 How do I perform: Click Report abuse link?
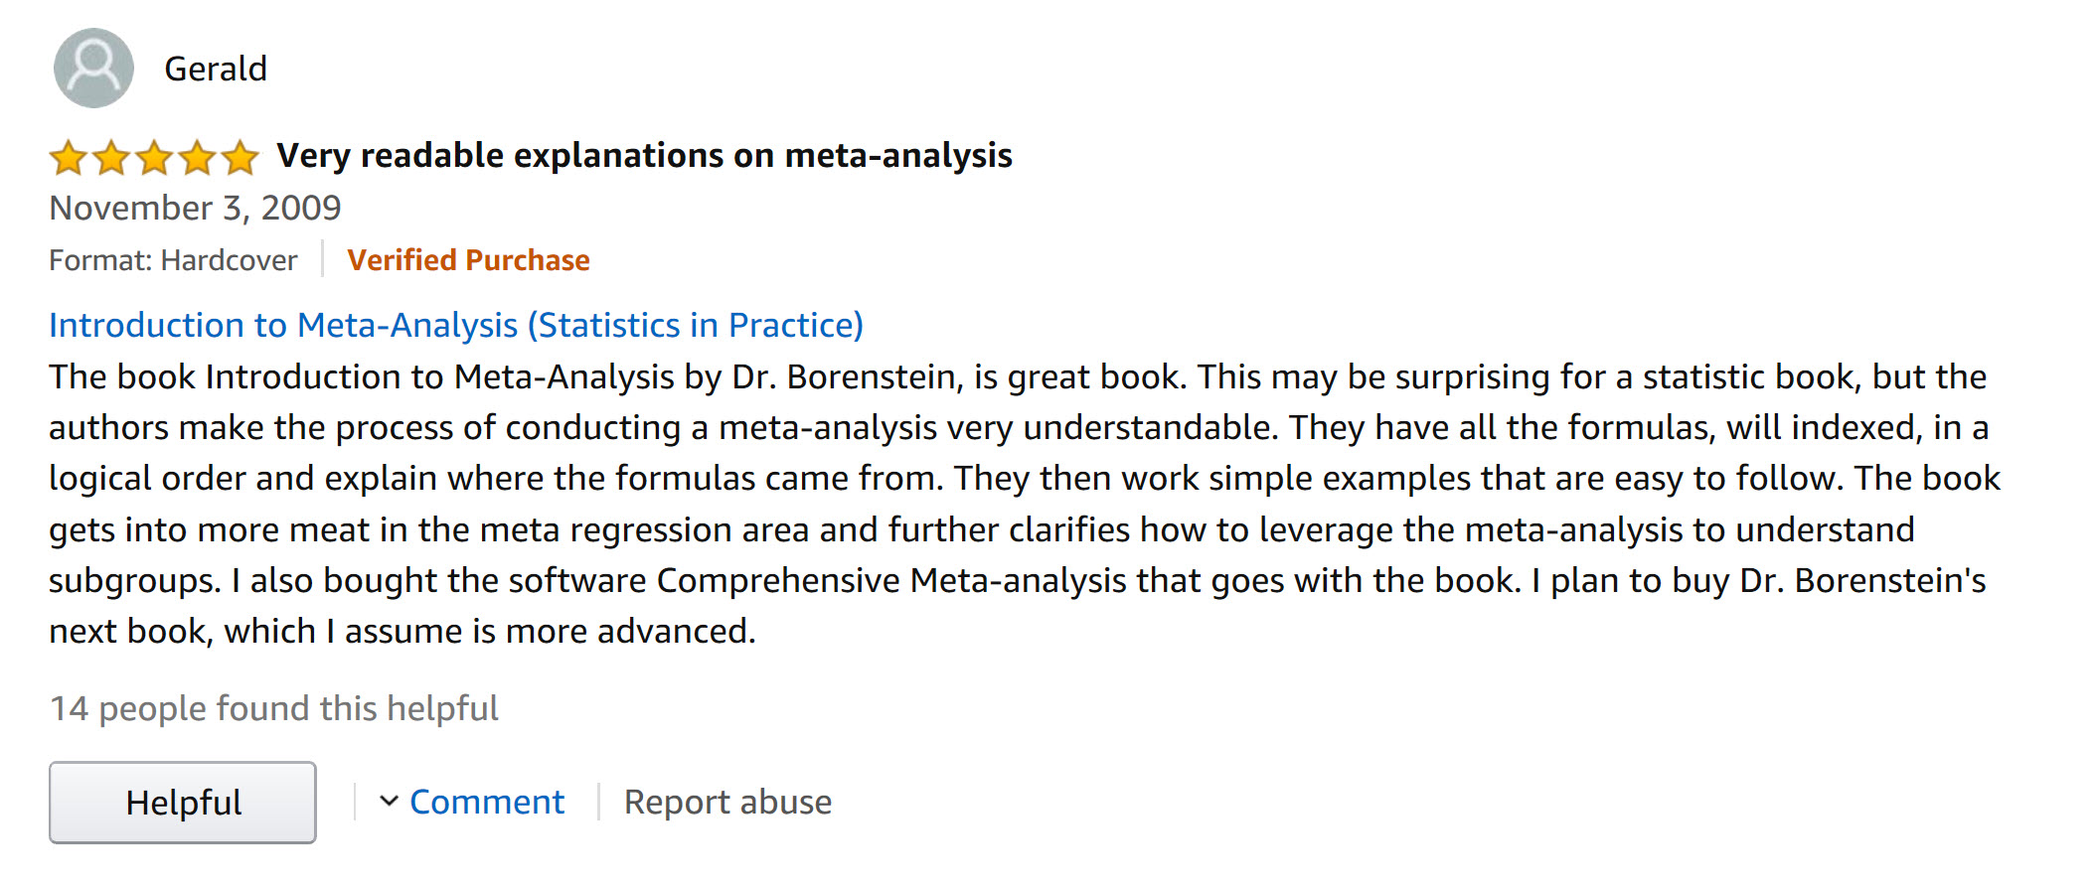[727, 802]
